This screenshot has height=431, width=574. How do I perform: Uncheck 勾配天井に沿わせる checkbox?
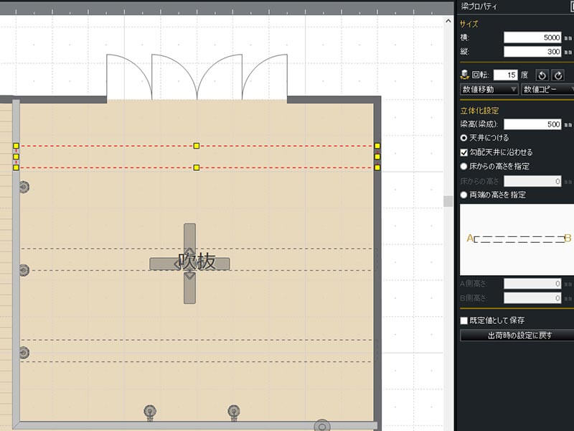(x=464, y=152)
